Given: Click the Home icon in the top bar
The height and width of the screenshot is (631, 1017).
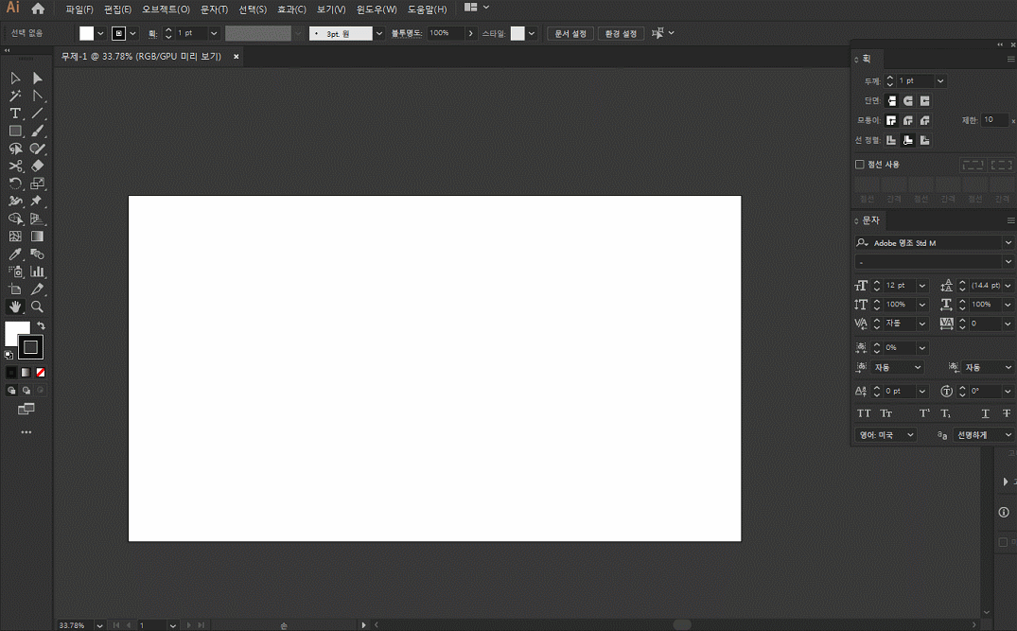Looking at the screenshot, I should point(38,9).
